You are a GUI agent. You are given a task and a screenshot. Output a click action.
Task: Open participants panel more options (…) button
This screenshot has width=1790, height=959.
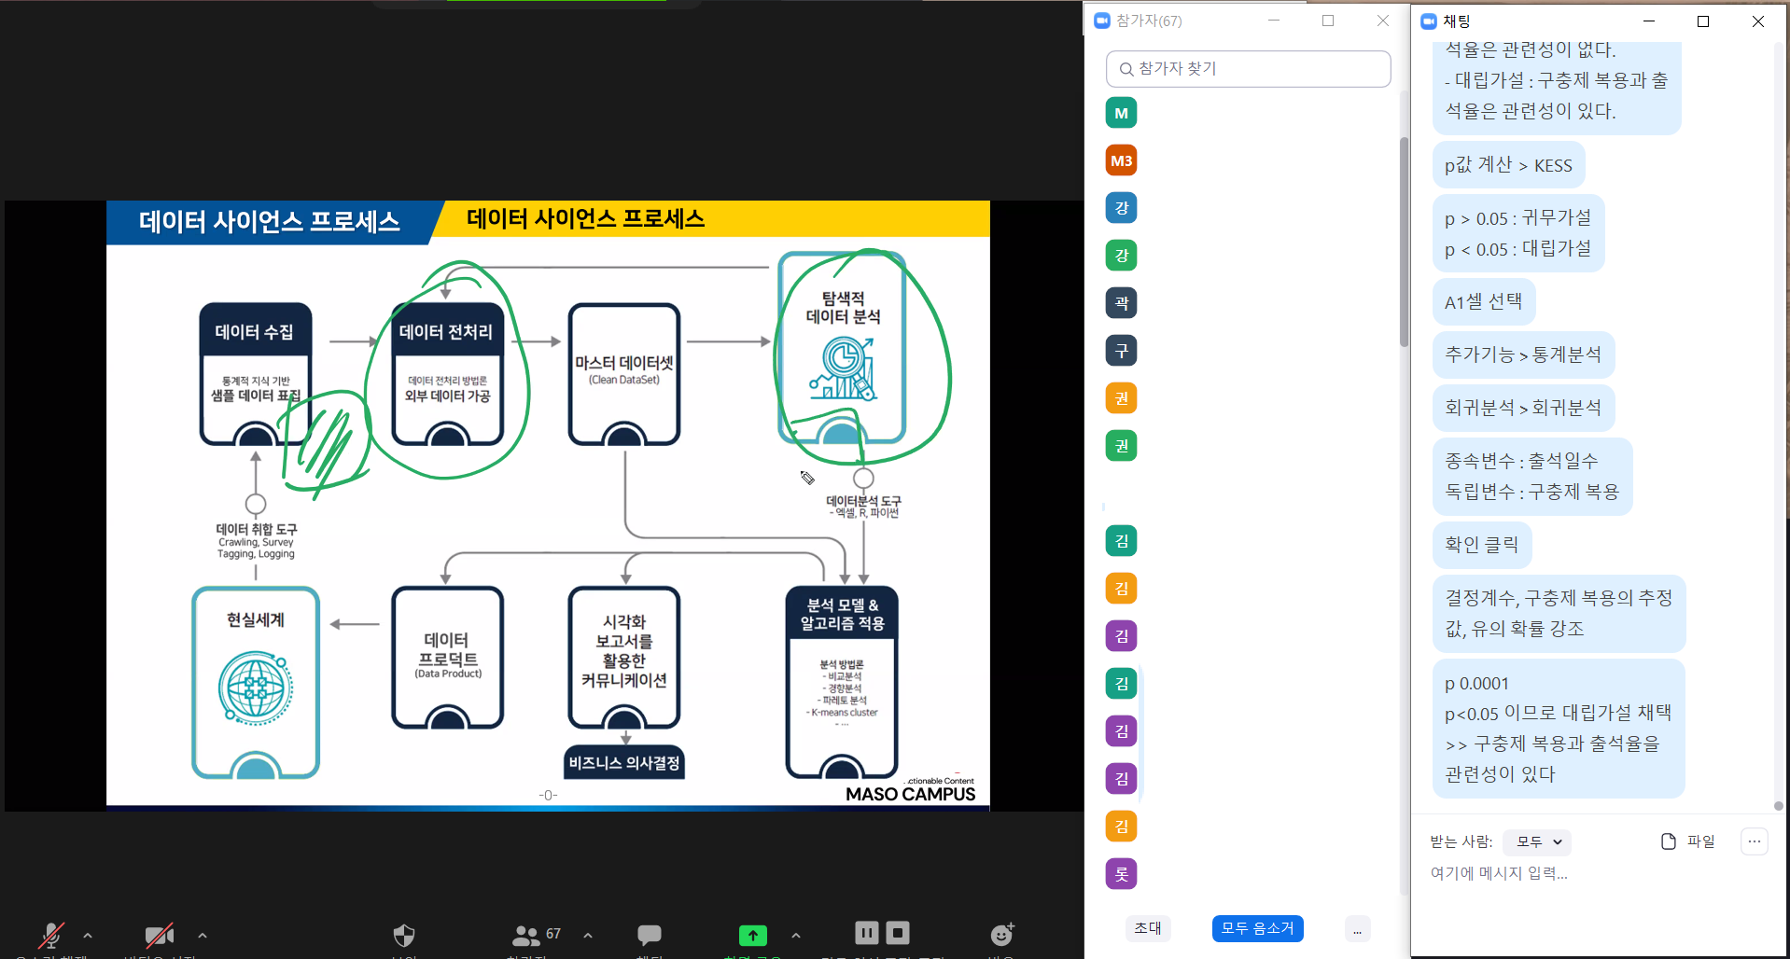pos(1357,929)
